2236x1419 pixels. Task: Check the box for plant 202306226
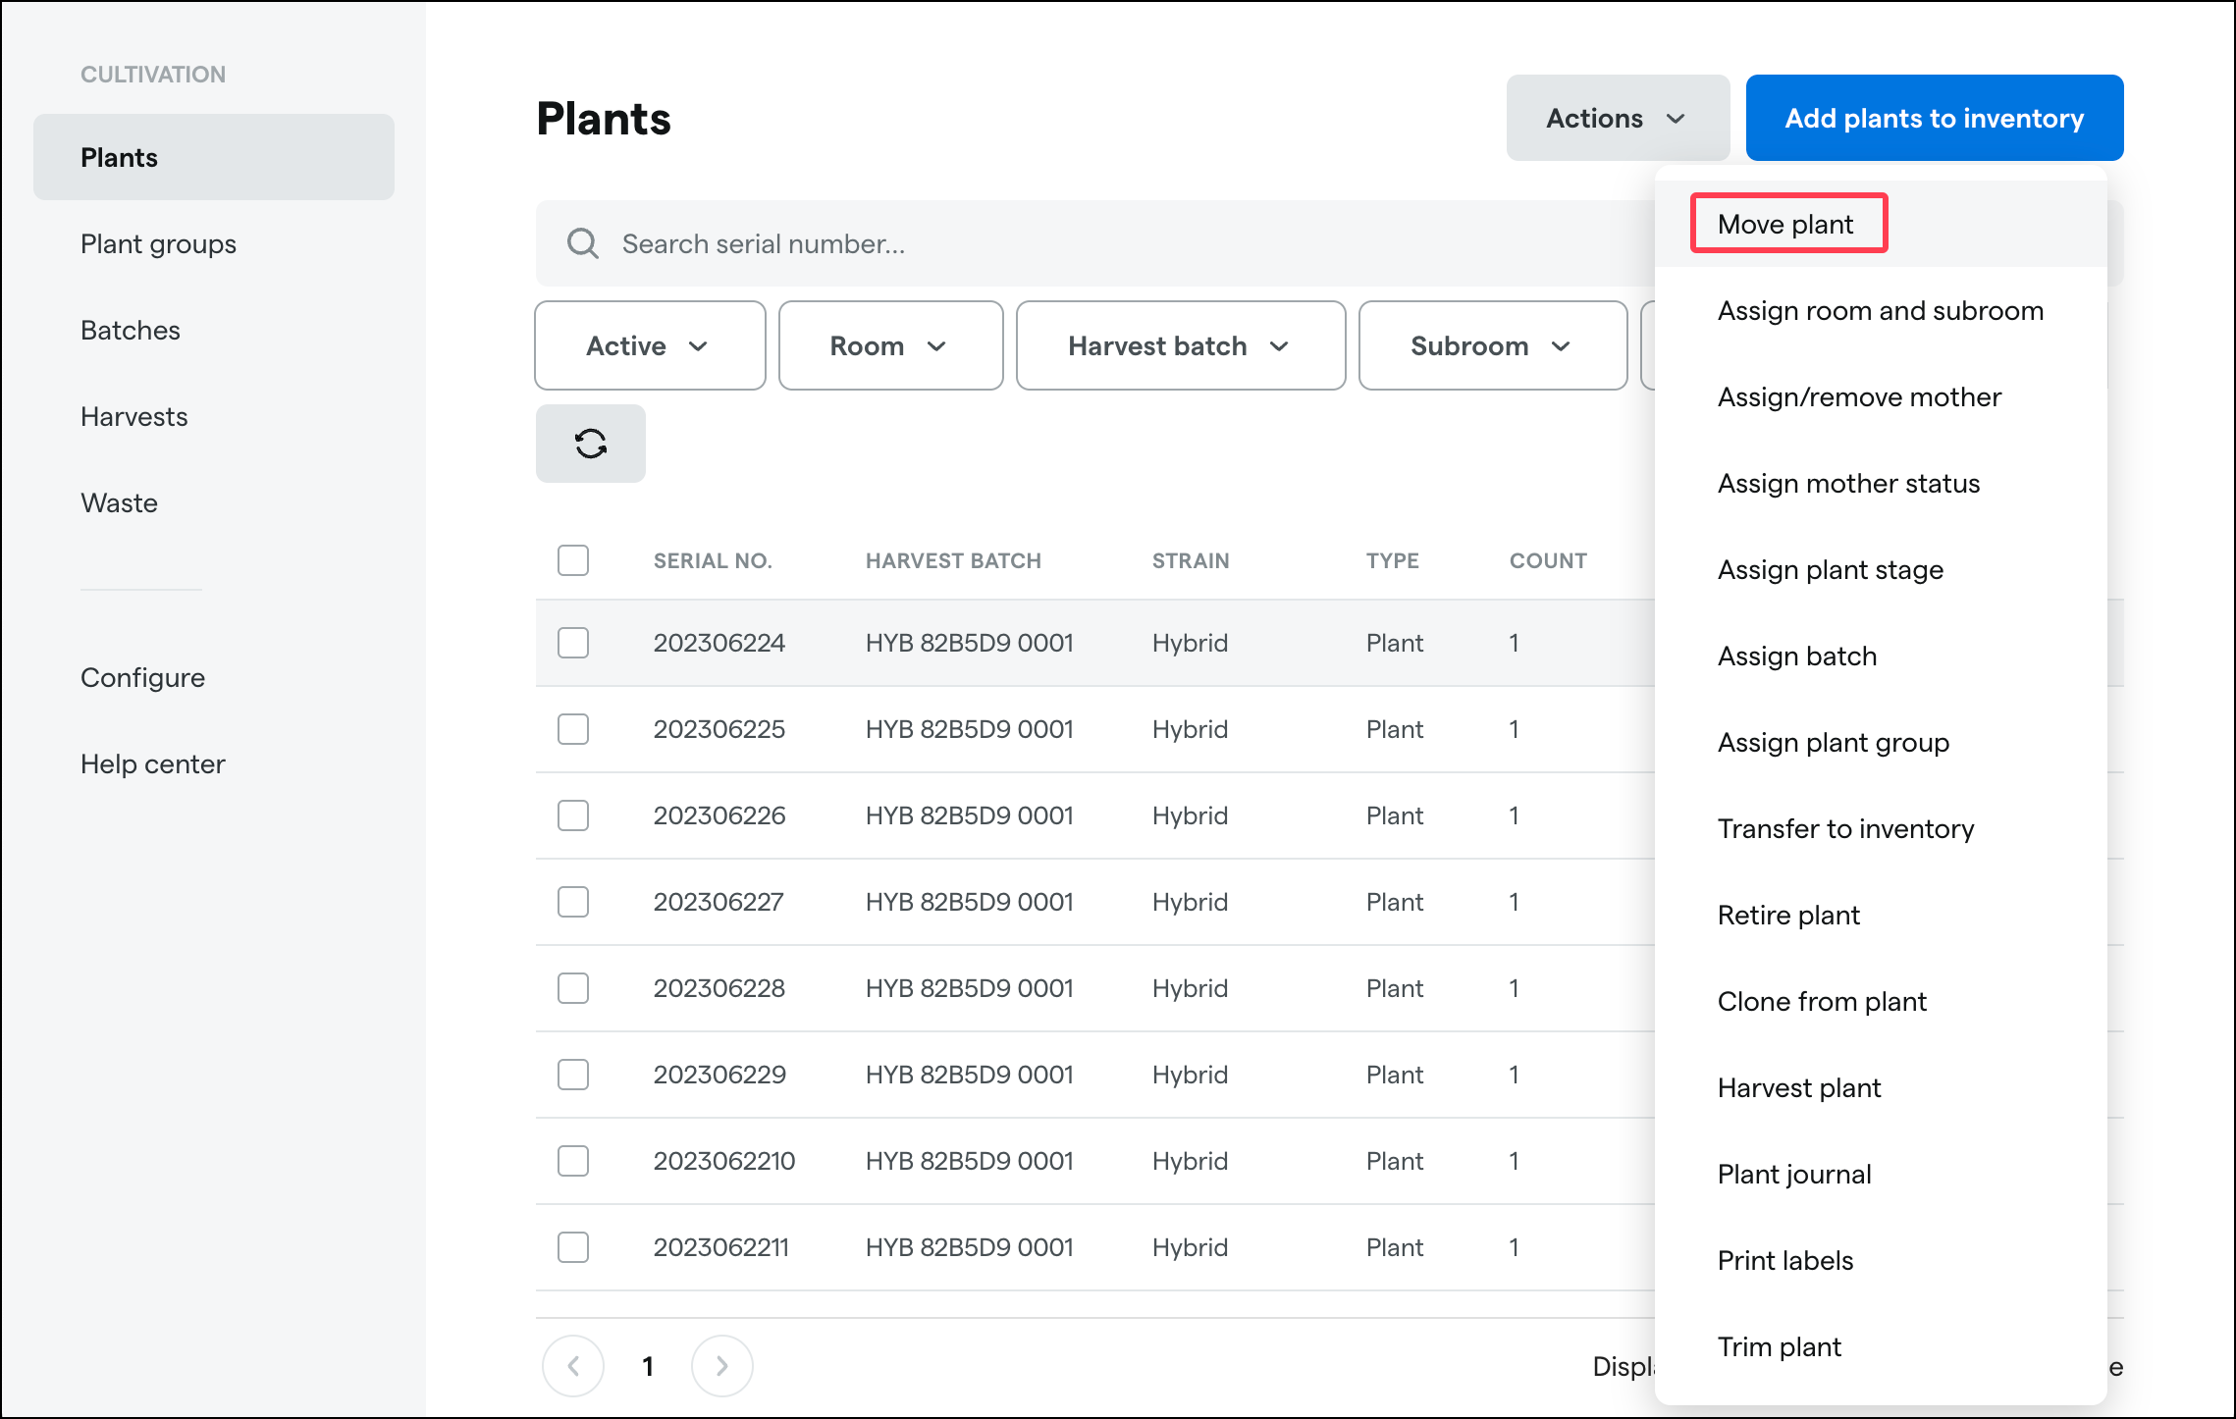pyautogui.click(x=573, y=815)
